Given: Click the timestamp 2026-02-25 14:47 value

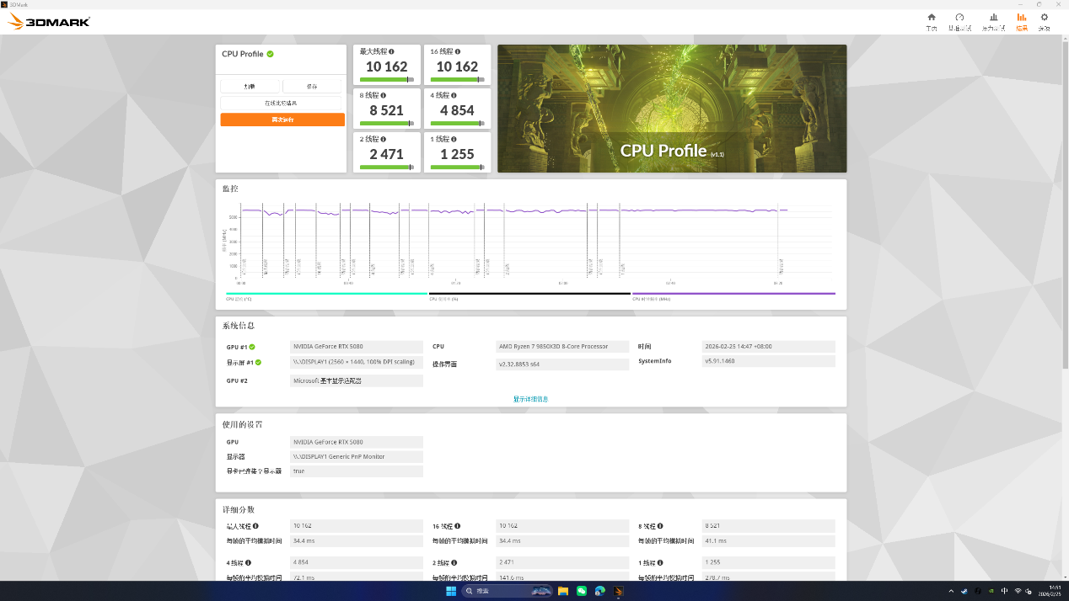Looking at the screenshot, I should (x=769, y=347).
